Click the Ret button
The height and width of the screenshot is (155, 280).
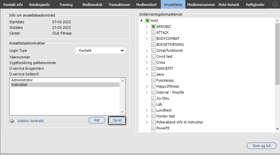pyautogui.click(x=97, y=120)
